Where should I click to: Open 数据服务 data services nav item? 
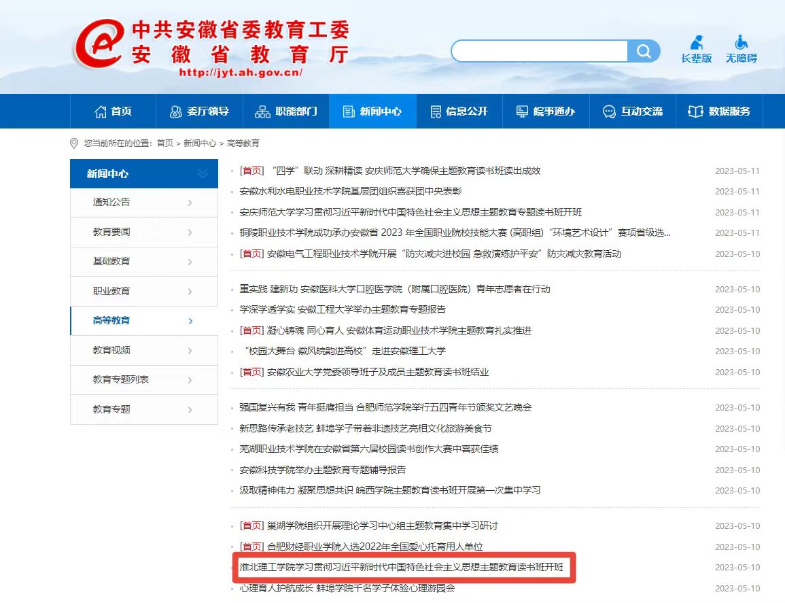[720, 111]
